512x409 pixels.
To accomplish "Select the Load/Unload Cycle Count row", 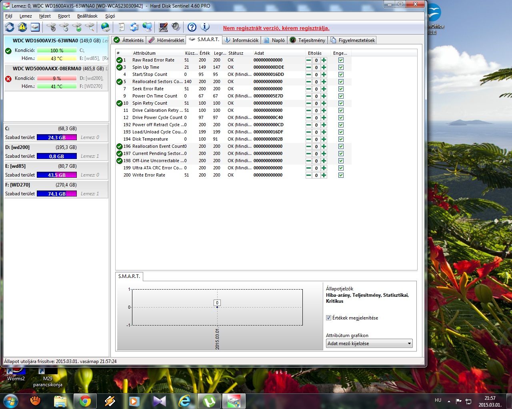I will pos(234,132).
